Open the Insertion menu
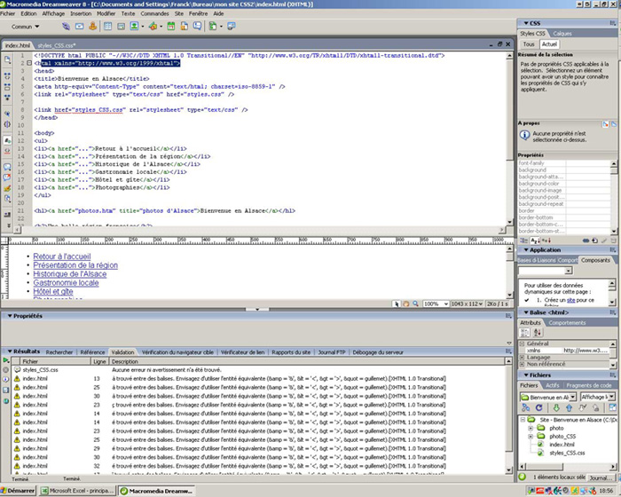 pyautogui.click(x=81, y=13)
